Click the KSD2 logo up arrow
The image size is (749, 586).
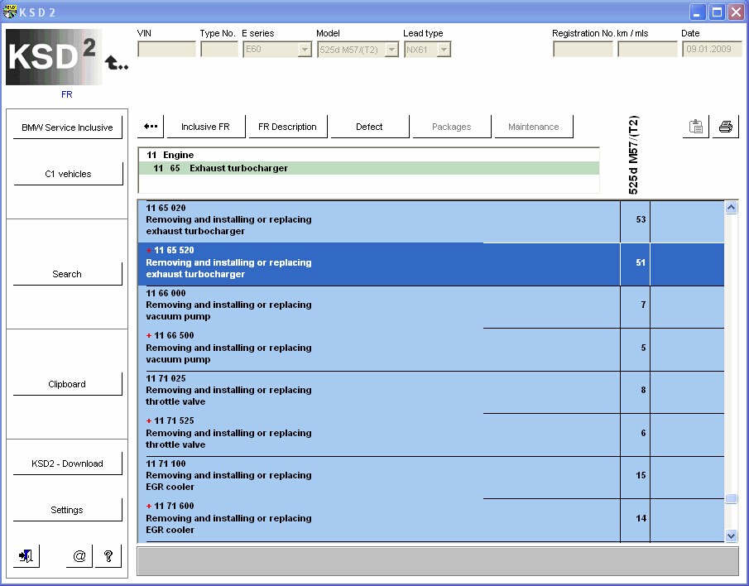point(116,63)
